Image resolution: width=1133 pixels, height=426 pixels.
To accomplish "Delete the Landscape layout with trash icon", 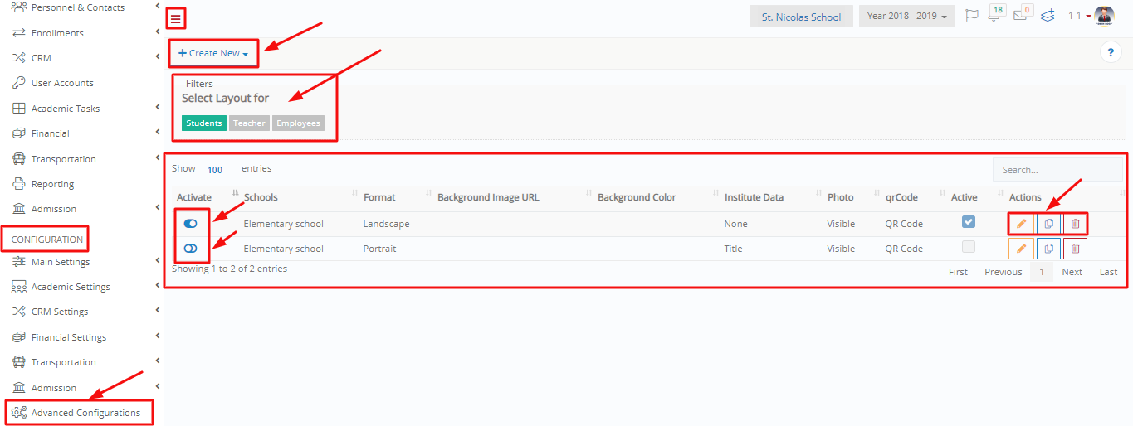I will pos(1075,224).
